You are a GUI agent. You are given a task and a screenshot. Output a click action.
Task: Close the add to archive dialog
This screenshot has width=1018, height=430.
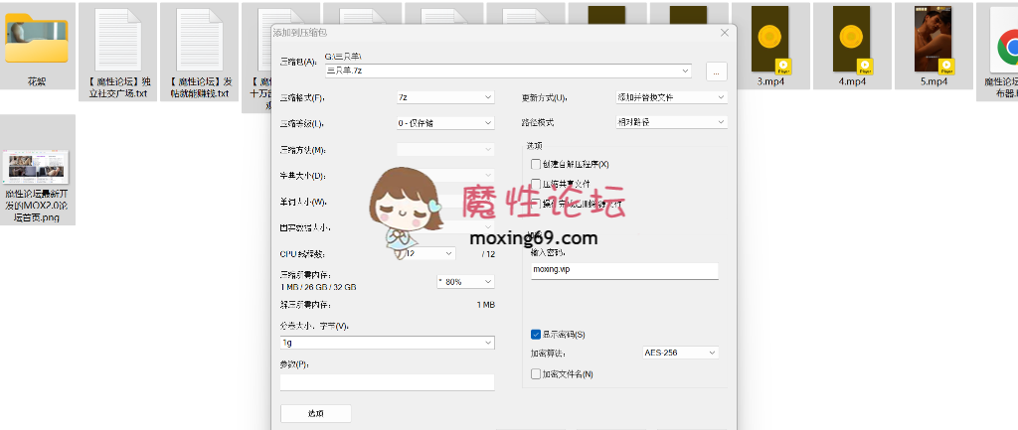pos(724,33)
